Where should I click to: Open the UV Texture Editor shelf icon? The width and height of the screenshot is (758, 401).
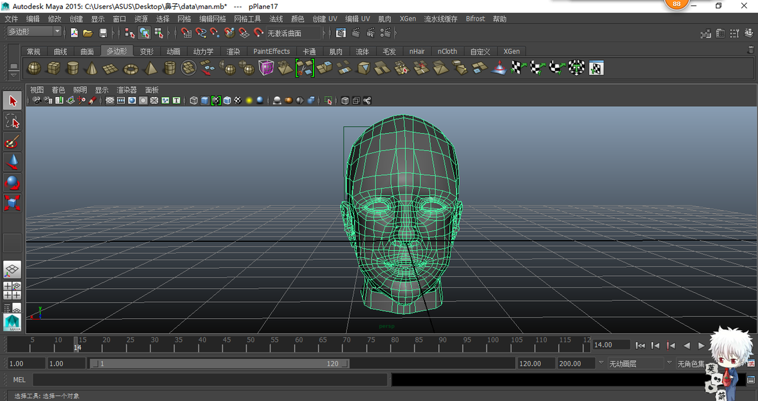pos(596,68)
